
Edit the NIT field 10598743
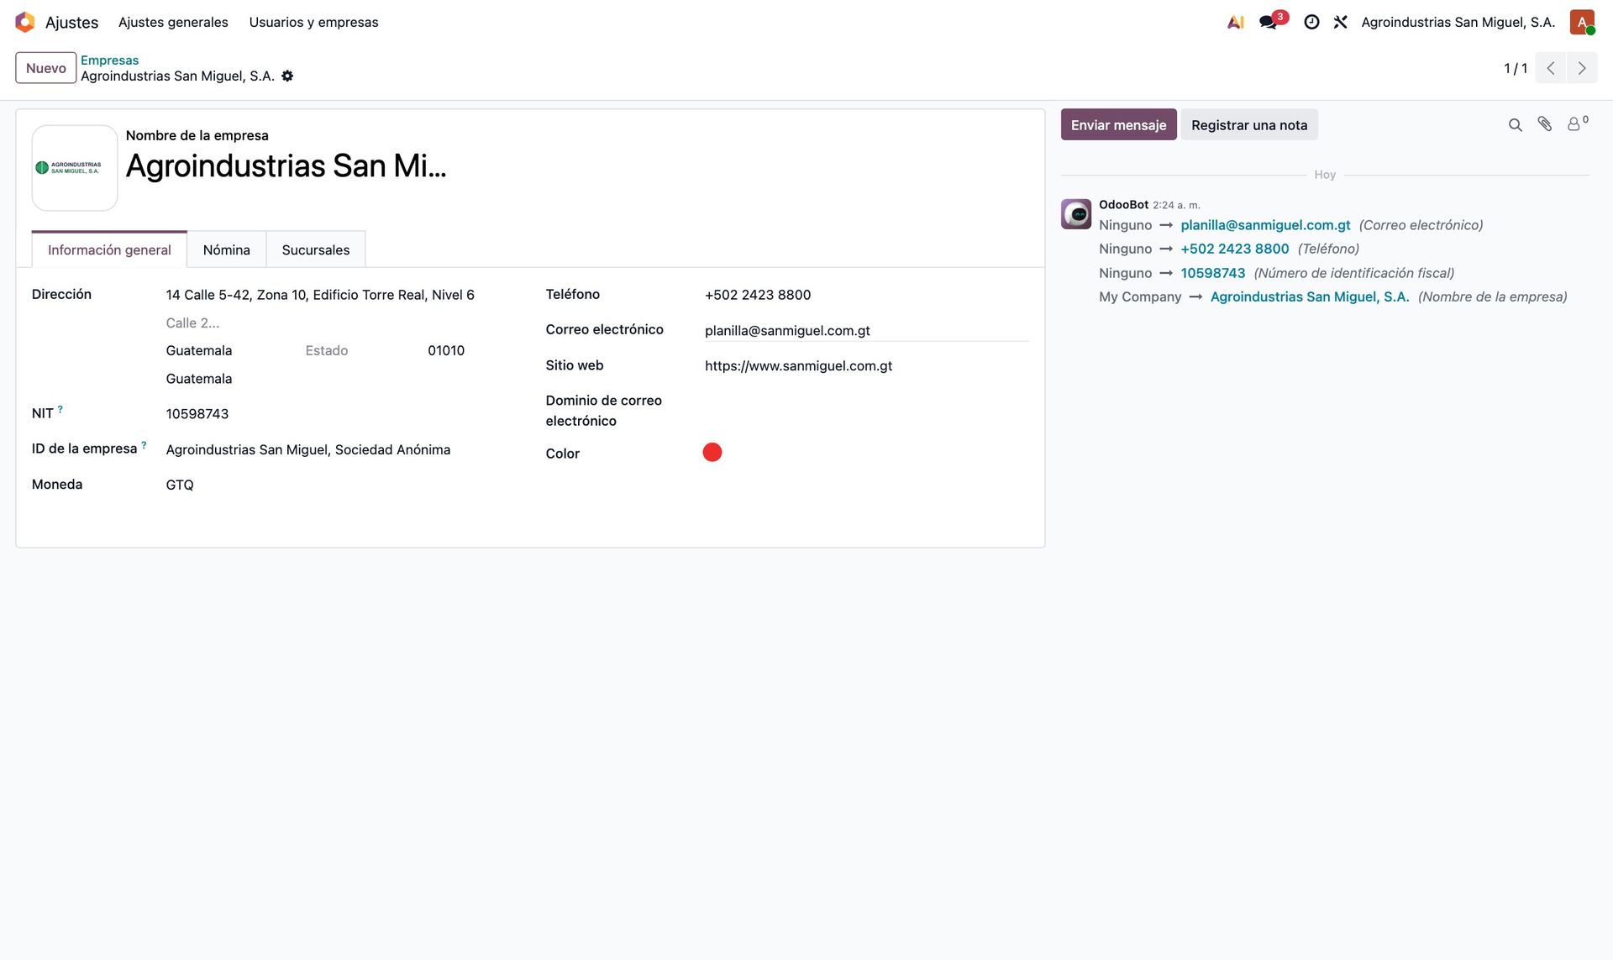pyautogui.click(x=340, y=414)
